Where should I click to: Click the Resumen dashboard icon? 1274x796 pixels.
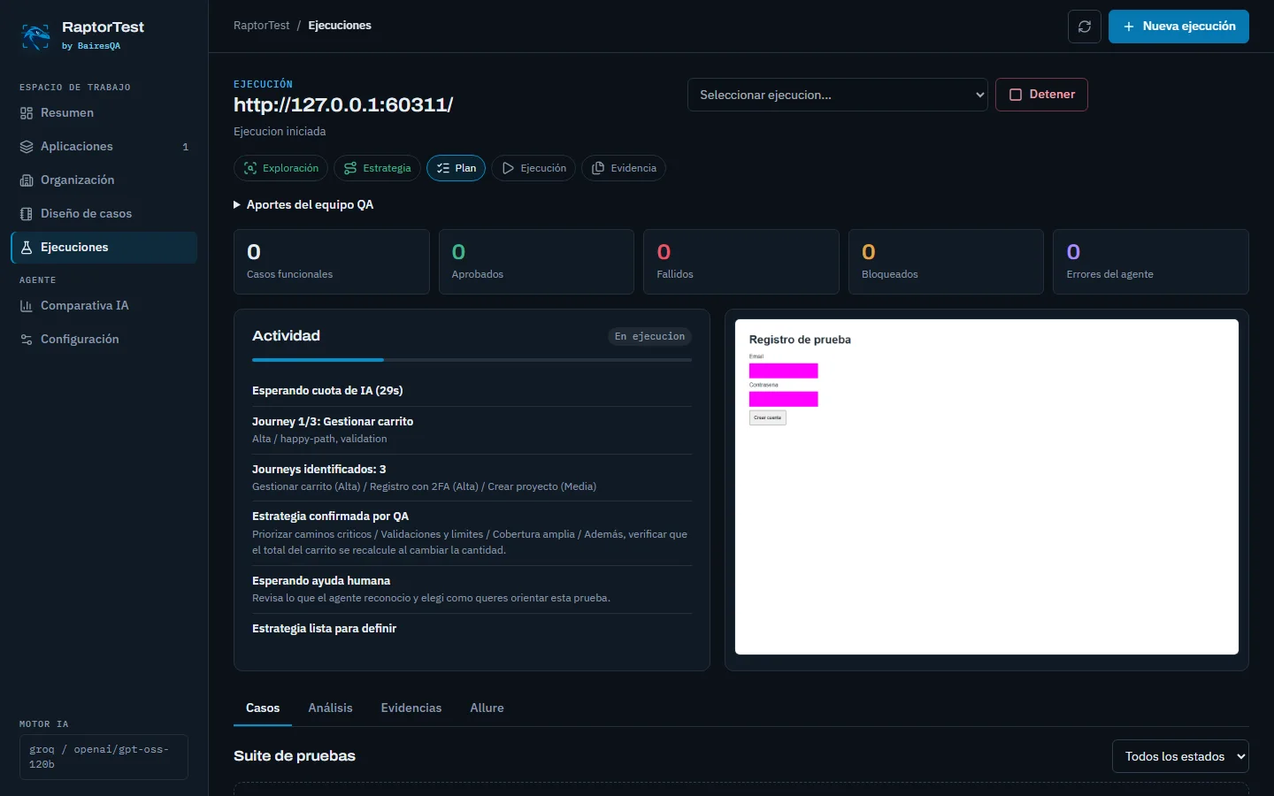click(x=27, y=113)
